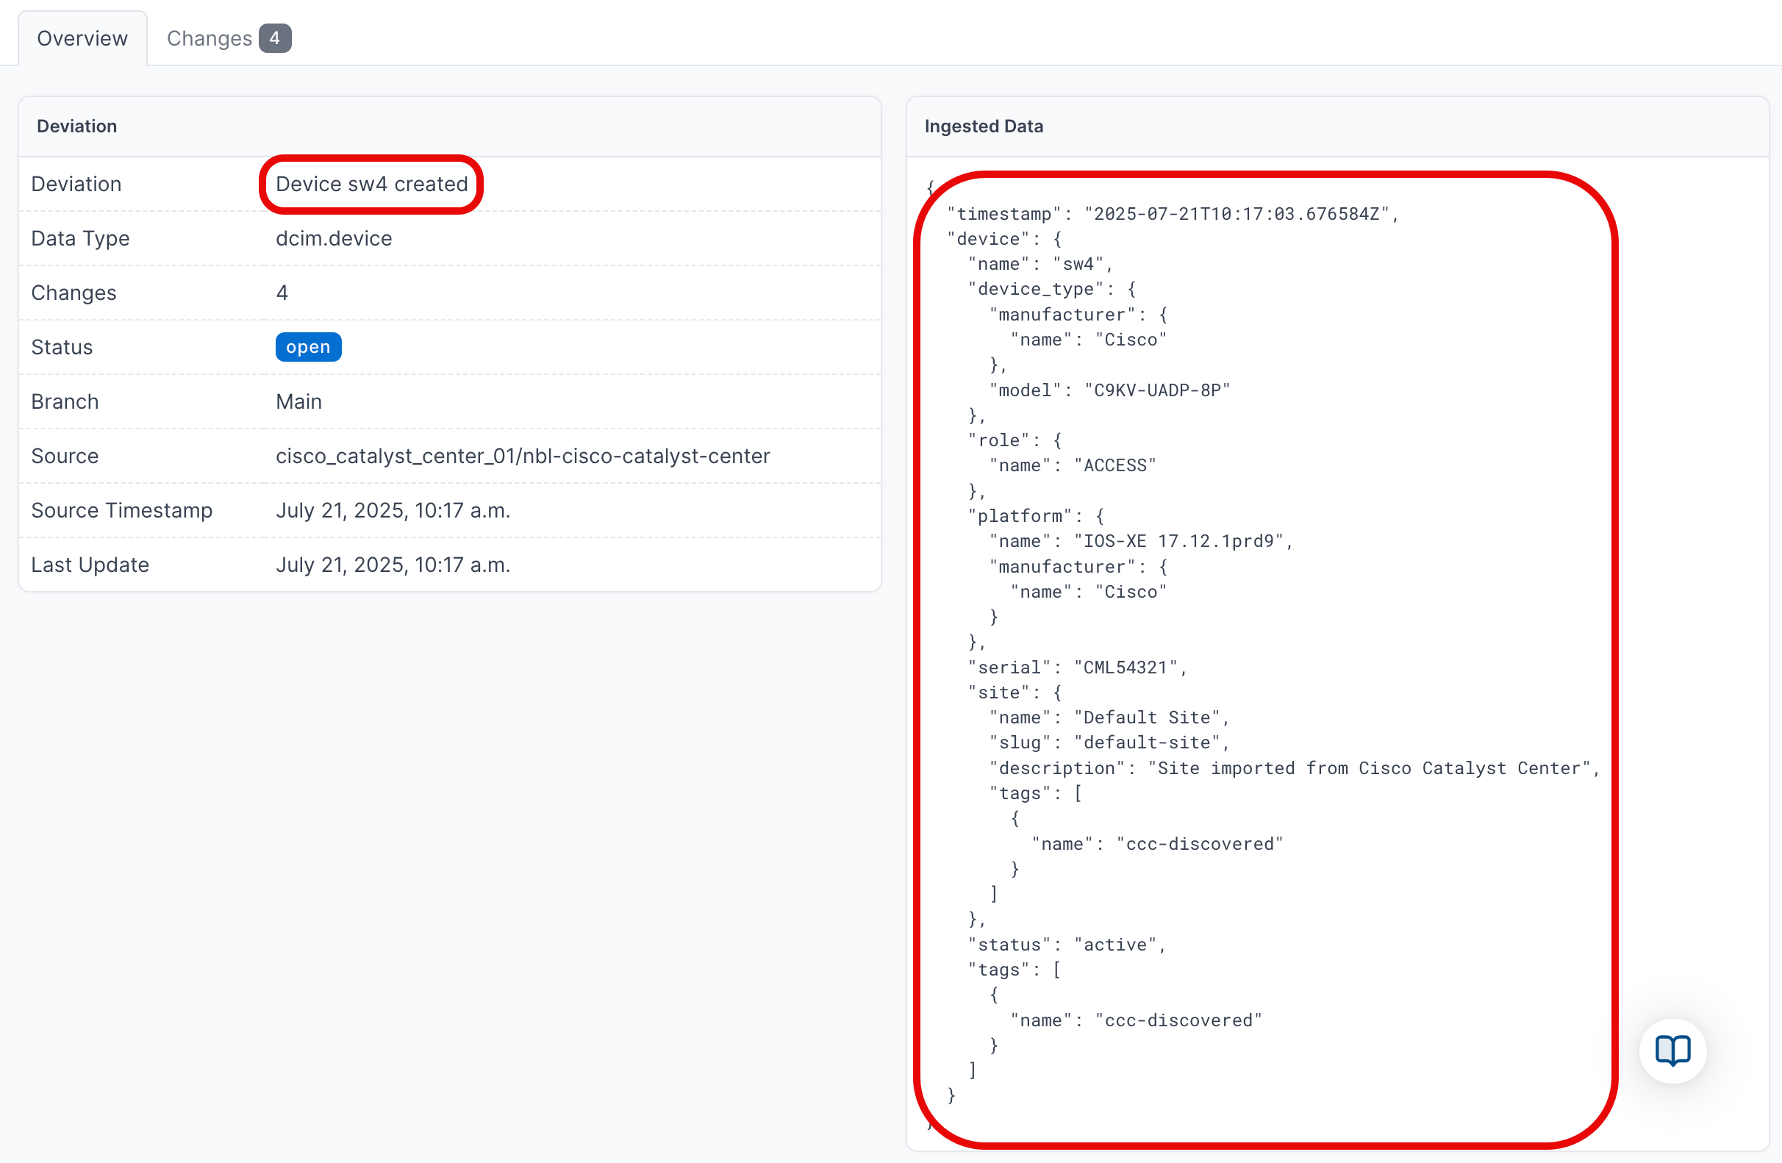Click the blue open status badge
The width and height of the screenshot is (1782, 1163).
coord(308,348)
